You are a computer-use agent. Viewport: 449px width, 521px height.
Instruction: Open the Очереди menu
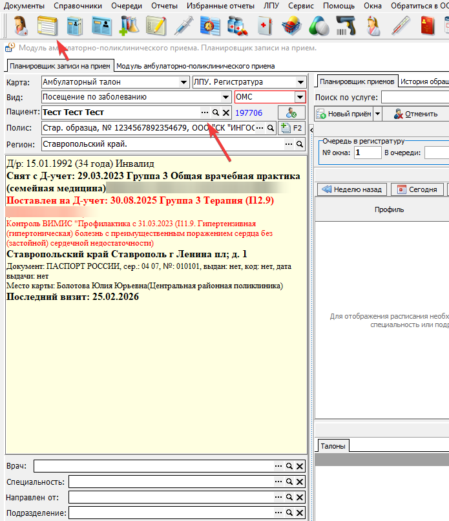click(127, 6)
